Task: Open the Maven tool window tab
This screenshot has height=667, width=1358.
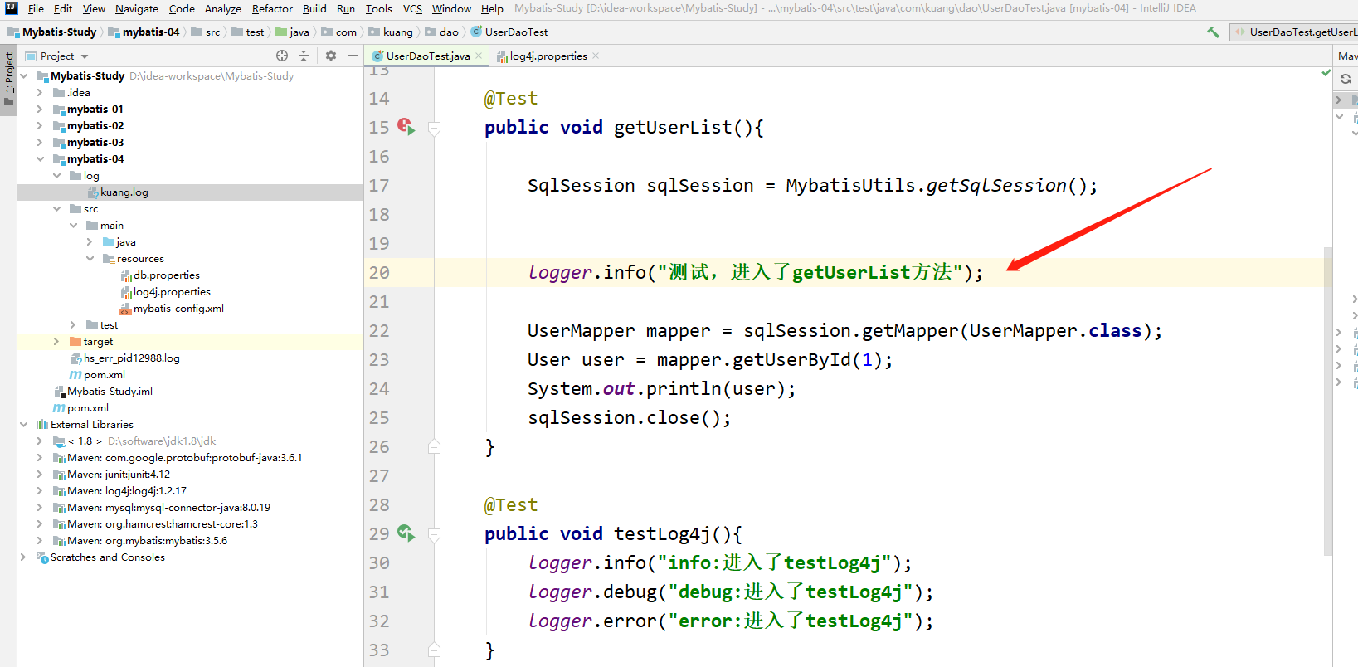Action: [1346, 56]
